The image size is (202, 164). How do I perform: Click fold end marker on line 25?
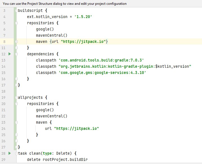(16, 135)
